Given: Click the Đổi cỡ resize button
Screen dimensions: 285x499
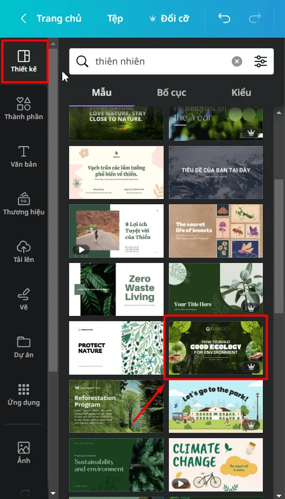Looking at the screenshot, I should pos(169,19).
